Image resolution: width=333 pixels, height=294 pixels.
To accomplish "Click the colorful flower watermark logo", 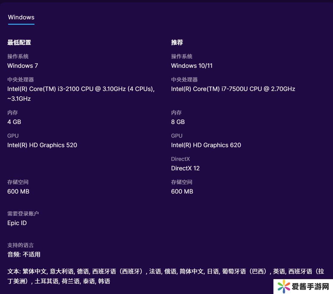I will [284, 287].
